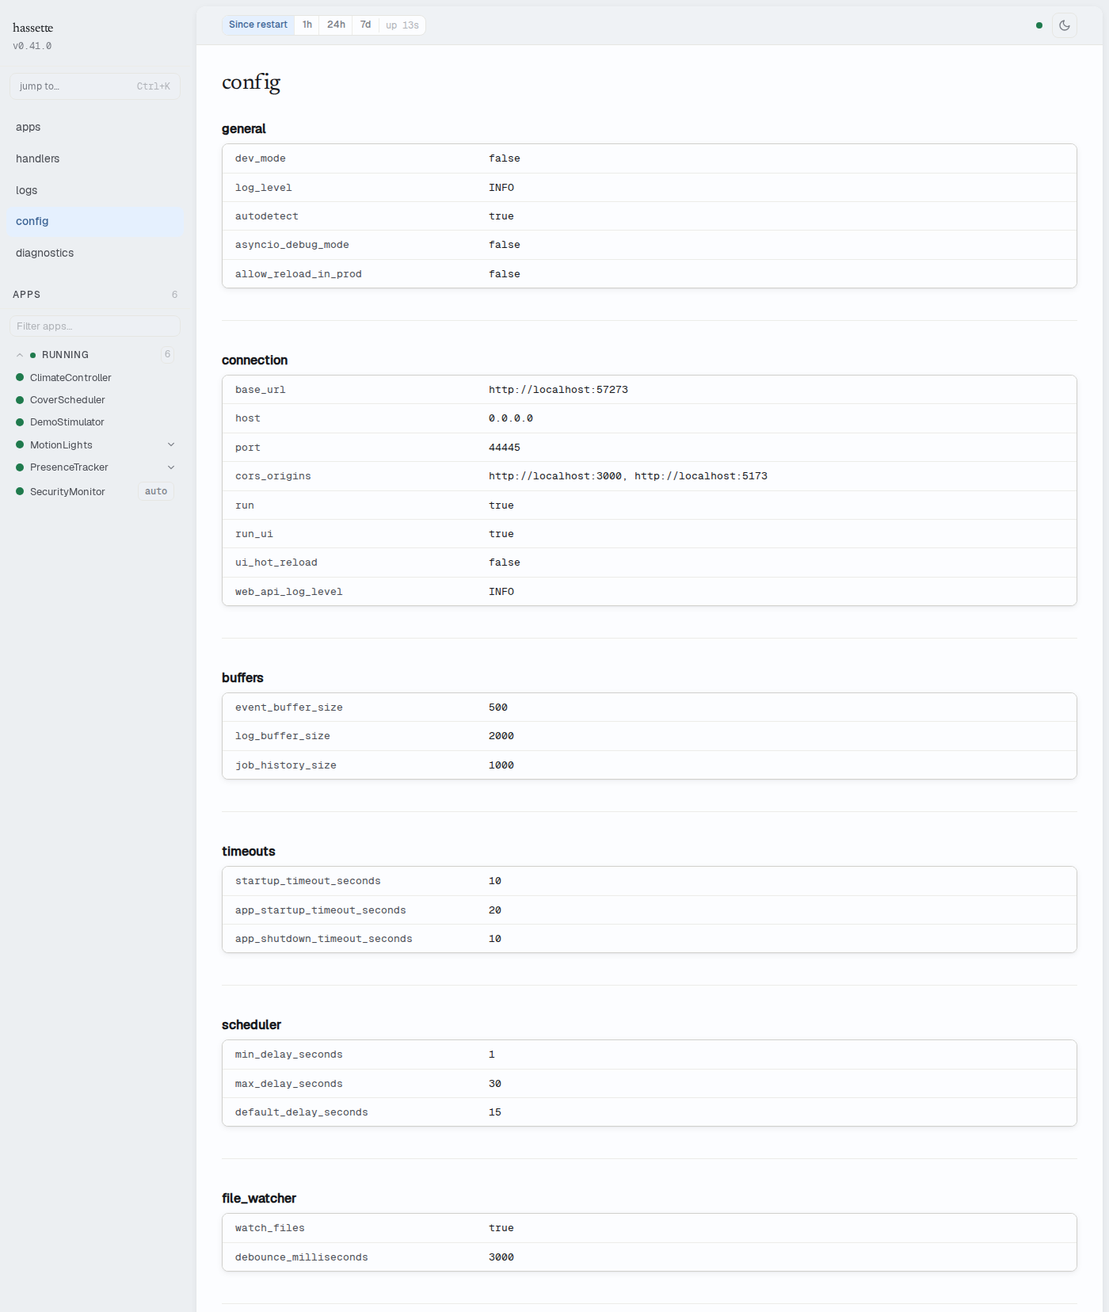Open the config page in sidebar

point(95,221)
